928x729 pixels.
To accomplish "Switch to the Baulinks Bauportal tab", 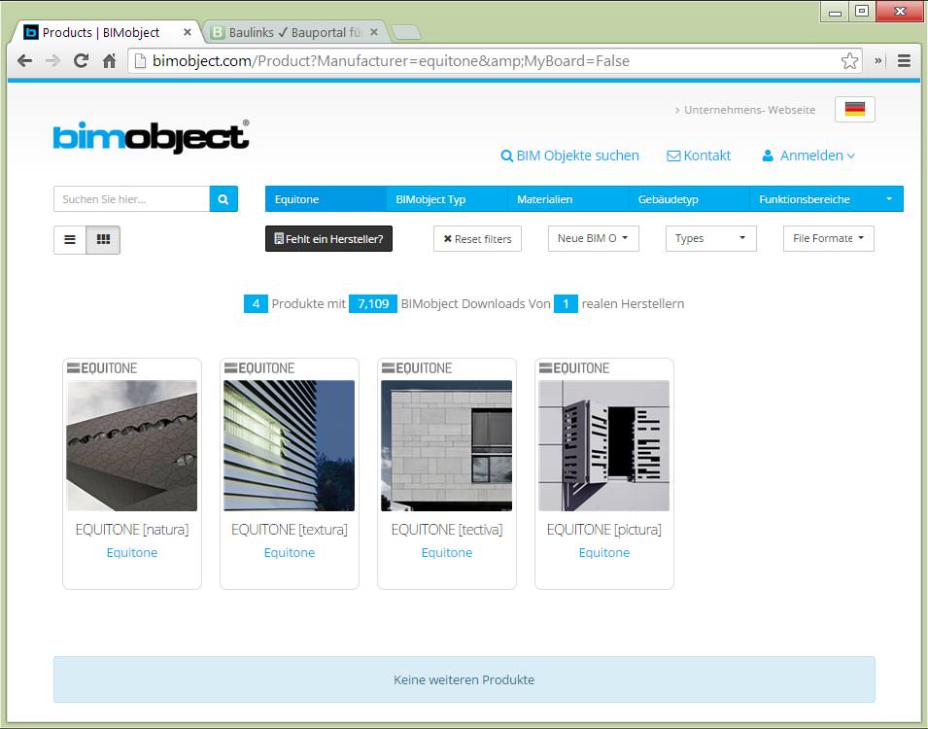I will click(296, 32).
